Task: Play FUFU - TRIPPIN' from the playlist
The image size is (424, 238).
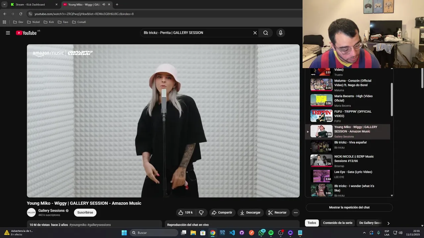Action: pos(348,116)
